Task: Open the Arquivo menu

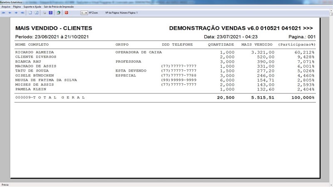Action: 6,7
